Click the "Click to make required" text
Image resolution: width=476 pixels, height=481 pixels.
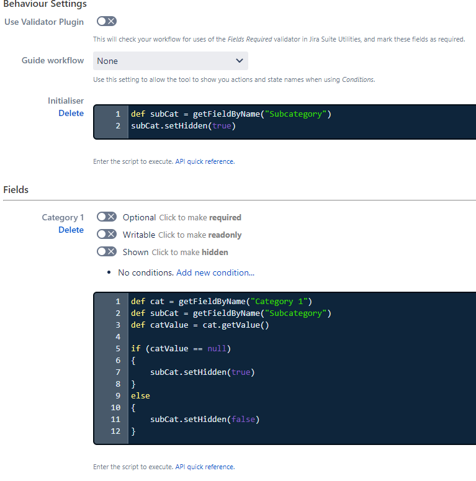point(200,217)
